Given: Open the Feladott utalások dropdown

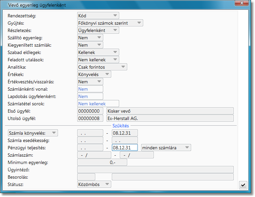Looking at the screenshot, I should click(x=98, y=60).
